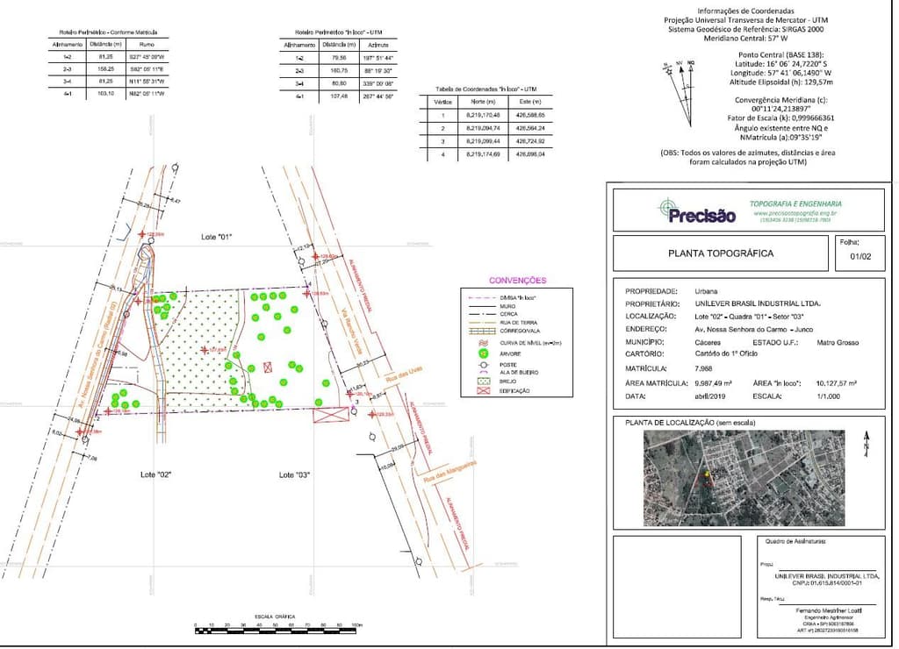This screenshot has height=649, width=899.
Task: Click the ÁREA "In loco" value 10.127,57 m²
Action: (836, 383)
